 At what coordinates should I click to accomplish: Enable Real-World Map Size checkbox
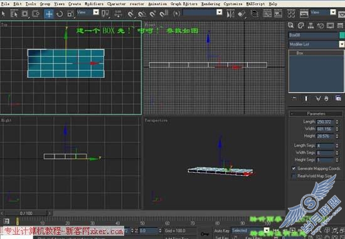point(294,176)
